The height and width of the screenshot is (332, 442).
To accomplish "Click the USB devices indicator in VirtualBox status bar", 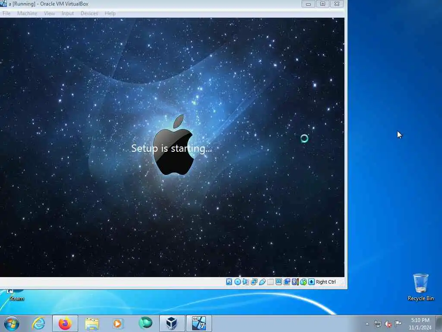I will 262,282.
